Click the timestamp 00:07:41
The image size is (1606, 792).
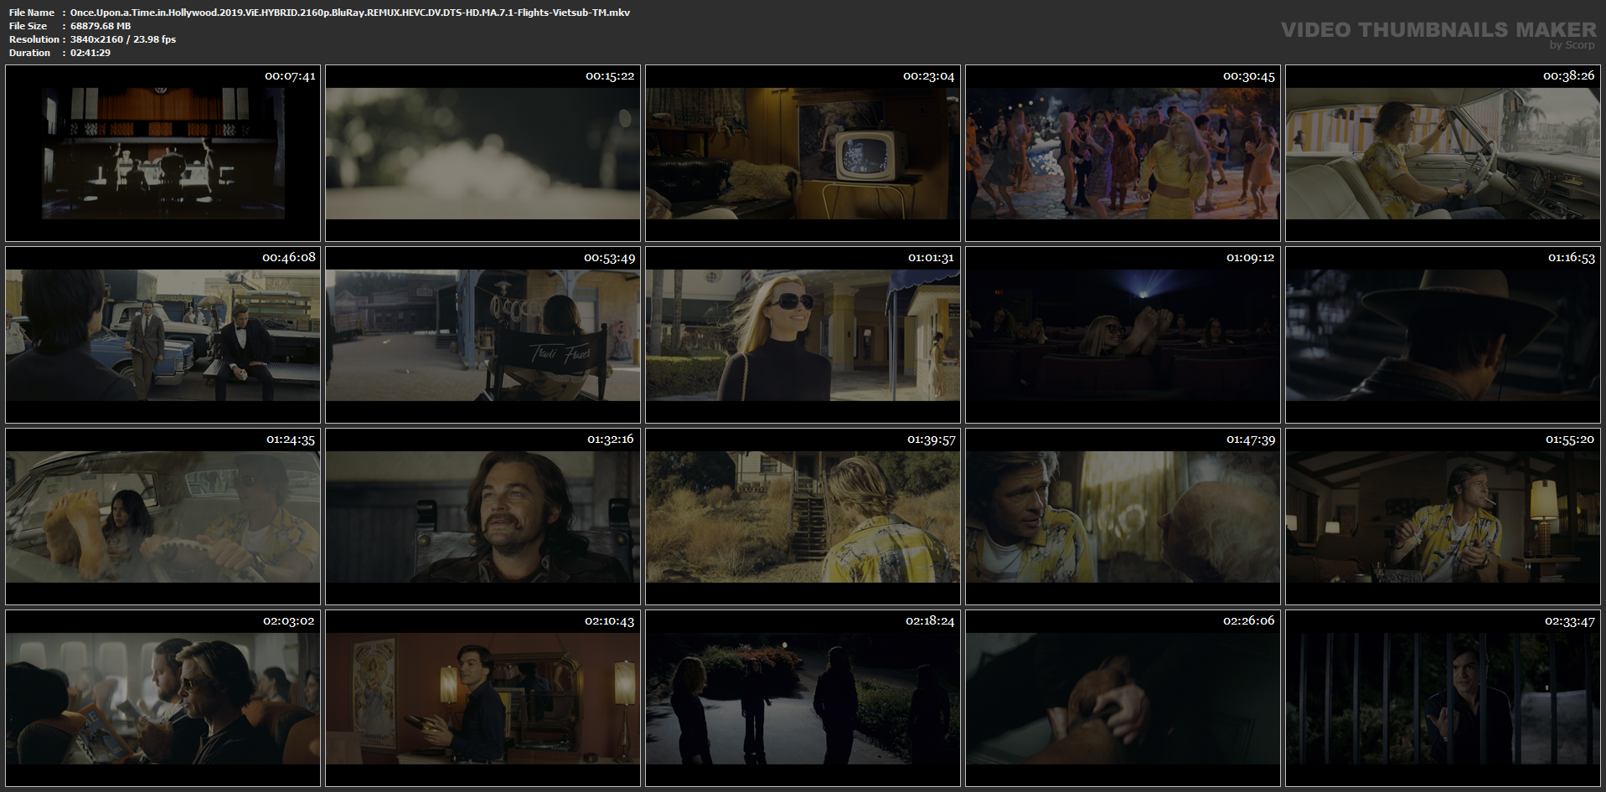point(290,76)
